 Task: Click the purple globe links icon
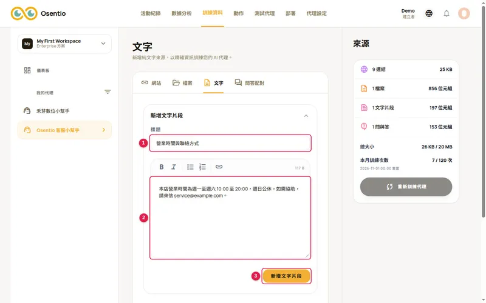(x=364, y=69)
